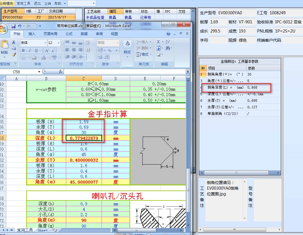Open Excel Help question mark

168,34
